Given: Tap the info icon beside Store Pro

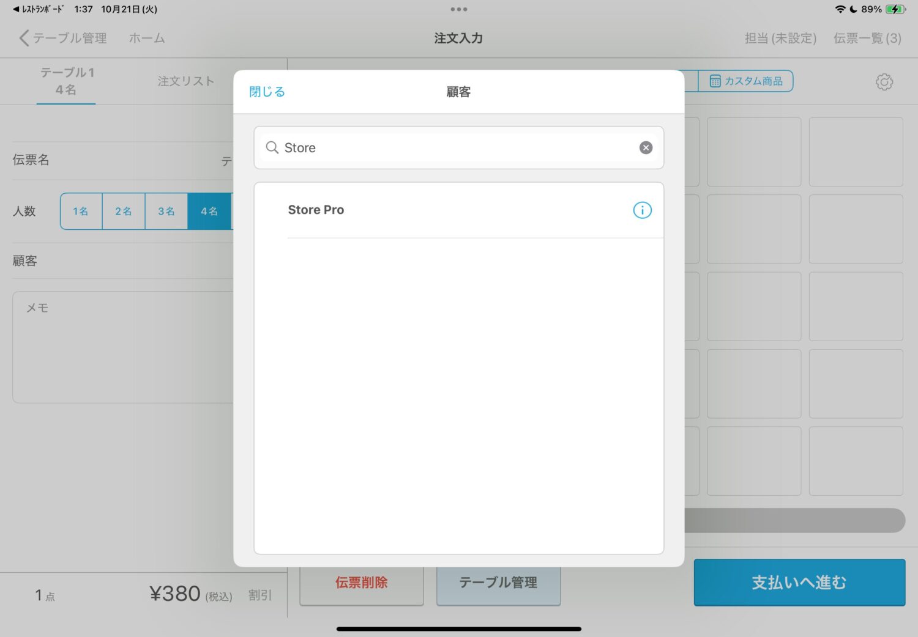Looking at the screenshot, I should click(642, 210).
